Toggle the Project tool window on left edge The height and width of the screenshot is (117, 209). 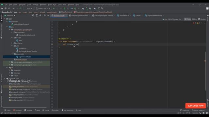[1, 18]
